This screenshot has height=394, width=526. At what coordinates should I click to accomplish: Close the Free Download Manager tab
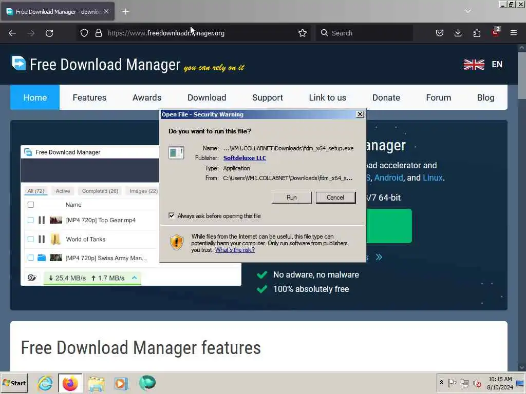coord(106,11)
